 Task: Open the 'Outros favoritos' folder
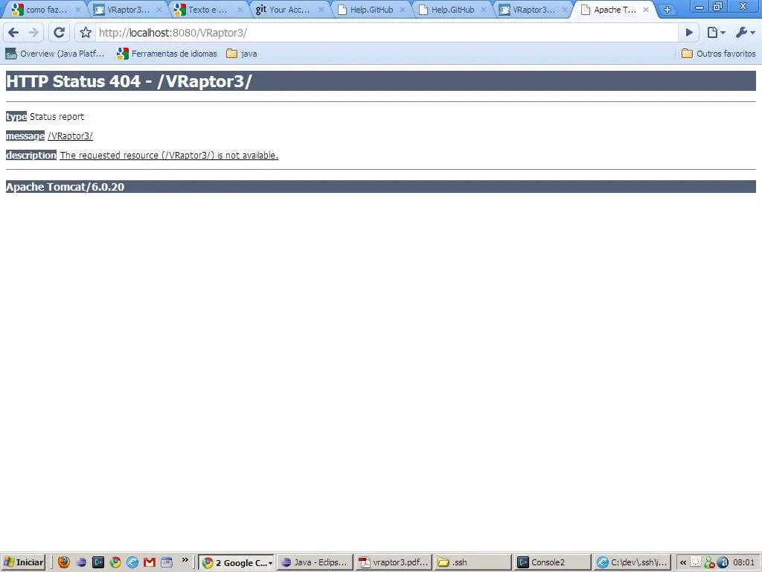pyautogui.click(x=719, y=54)
